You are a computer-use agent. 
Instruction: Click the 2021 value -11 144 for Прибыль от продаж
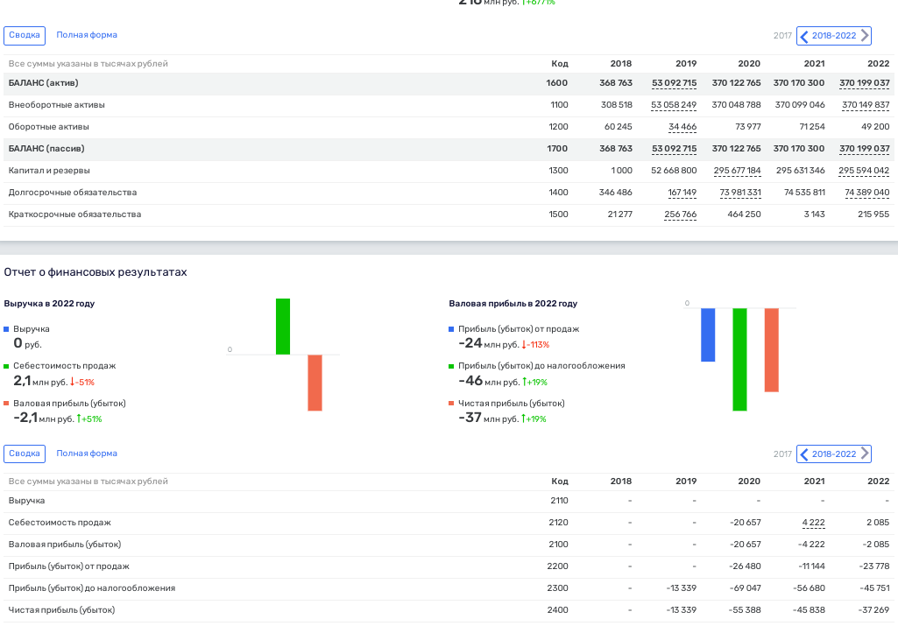pyautogui.click(x=811, y=566)
